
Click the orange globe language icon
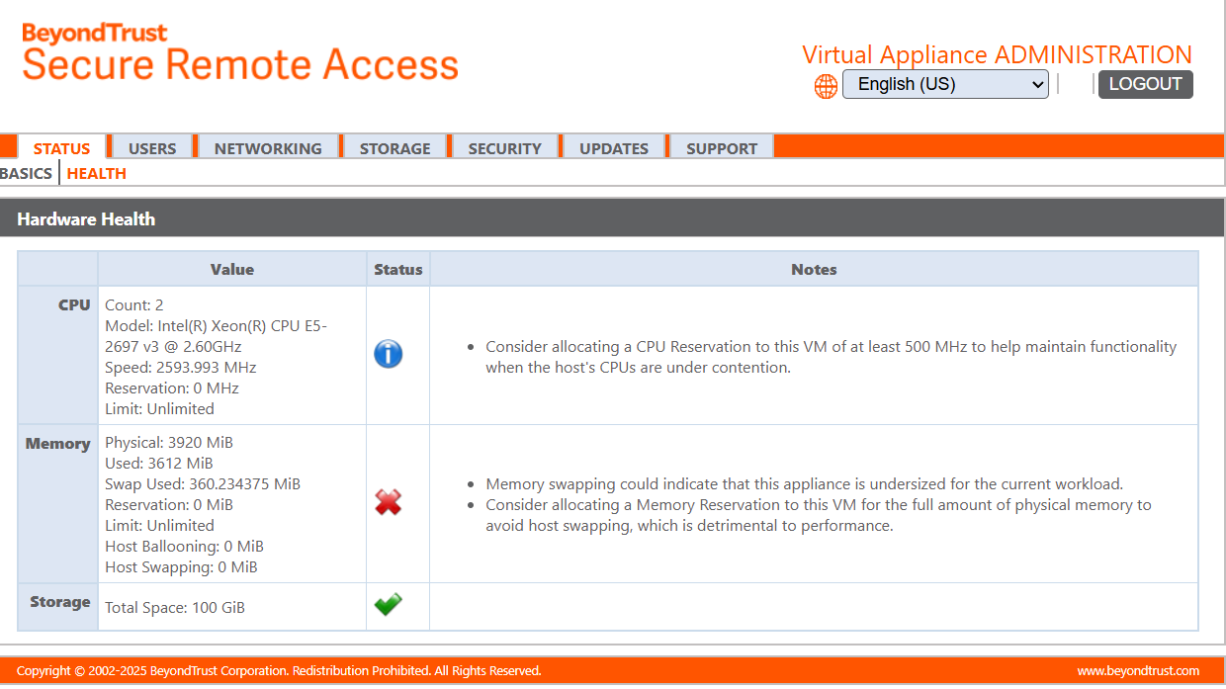[x=826, y=86]
